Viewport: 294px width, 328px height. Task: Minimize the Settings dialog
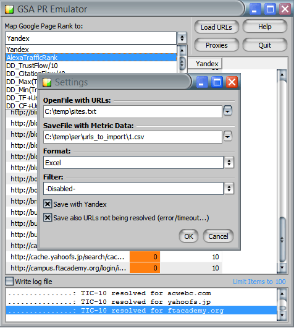(x=201, y=82)
